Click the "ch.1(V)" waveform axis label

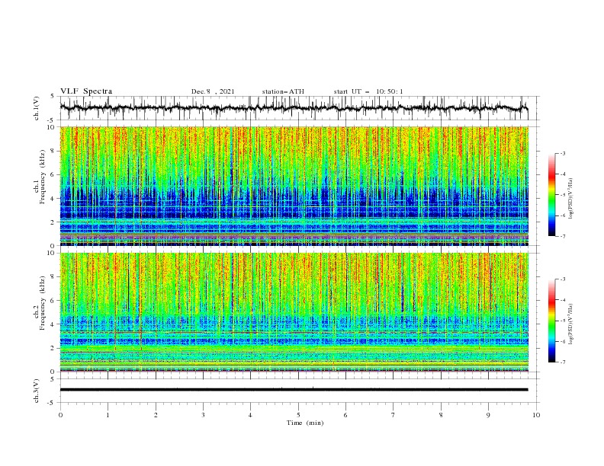(37, 108)
